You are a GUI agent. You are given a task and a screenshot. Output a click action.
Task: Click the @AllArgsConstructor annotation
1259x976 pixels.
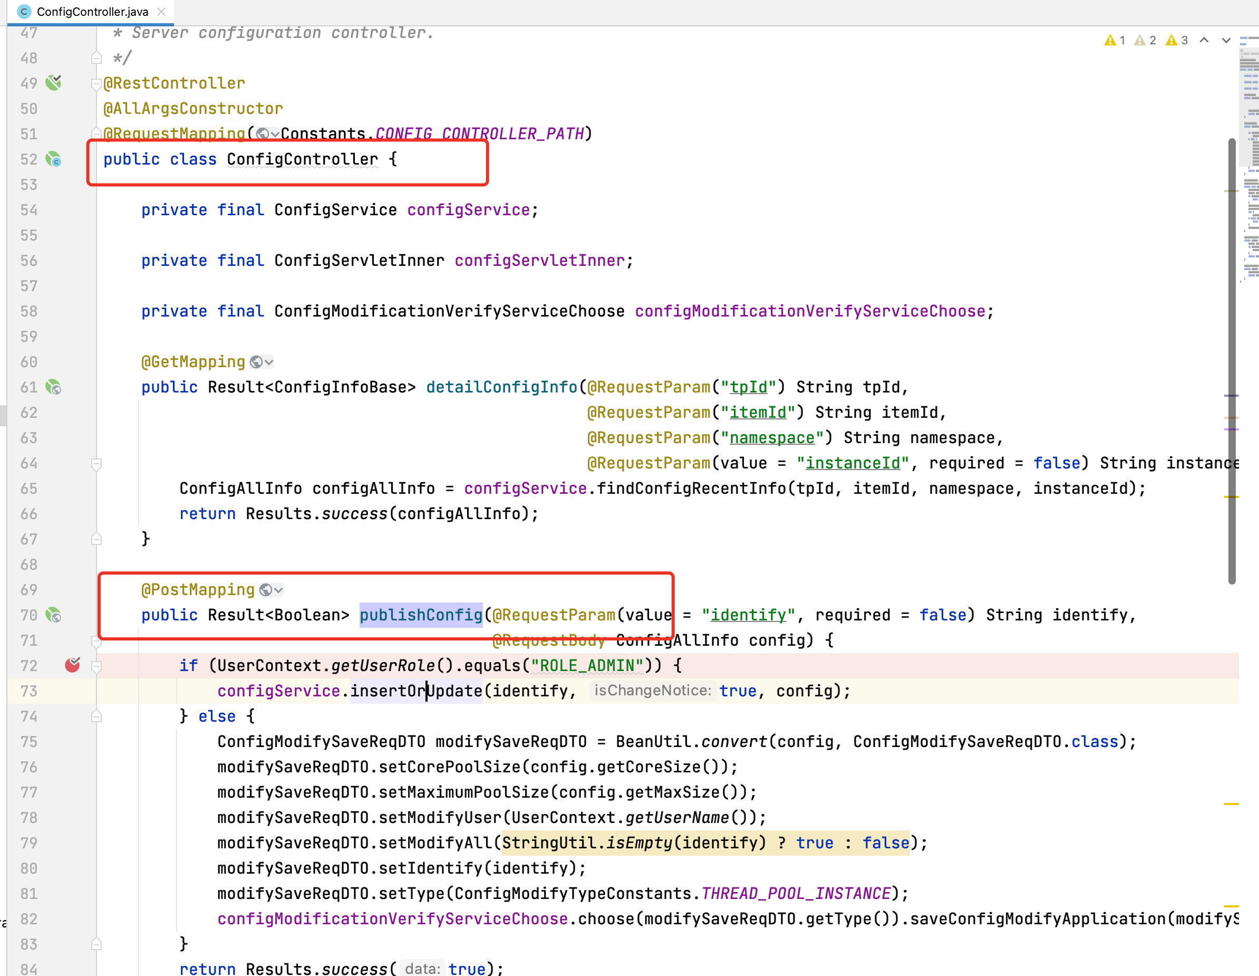193,109
